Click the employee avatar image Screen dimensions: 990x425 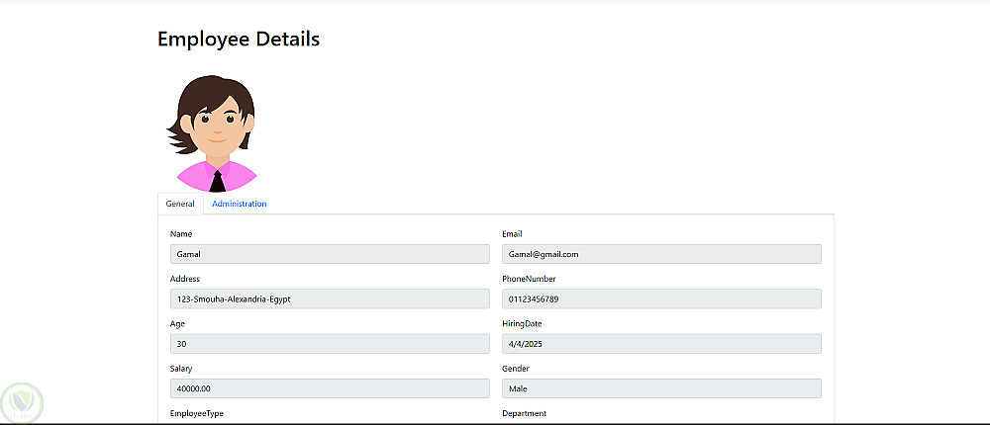pyautogui.click(x=213, y=132)
